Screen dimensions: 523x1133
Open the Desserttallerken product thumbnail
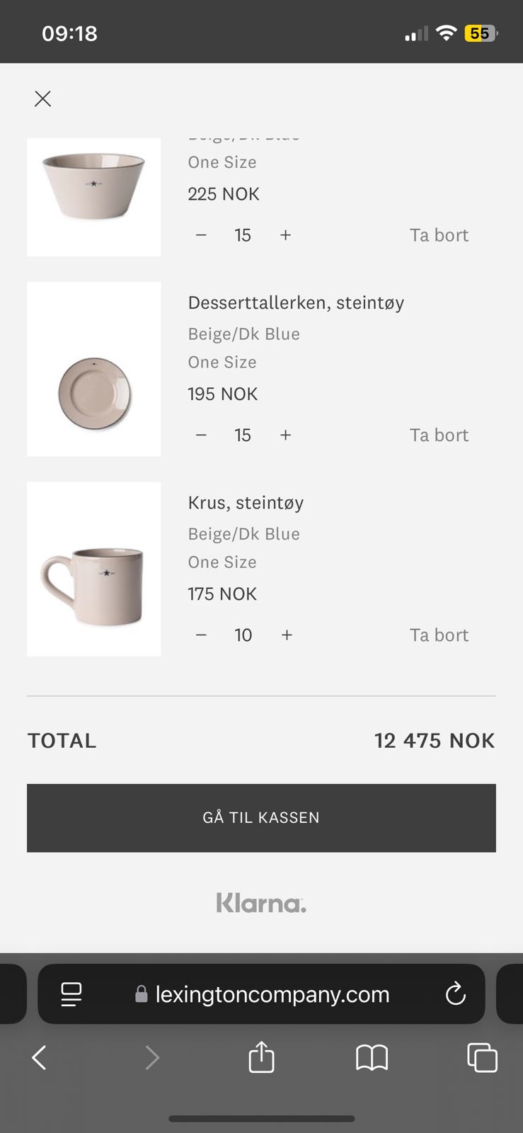tap(94, 369)
